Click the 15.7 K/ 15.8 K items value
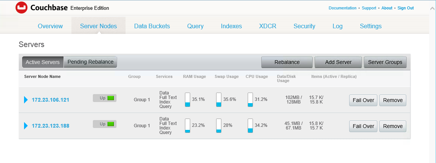The image size is (436, 163). click(316, 100)
